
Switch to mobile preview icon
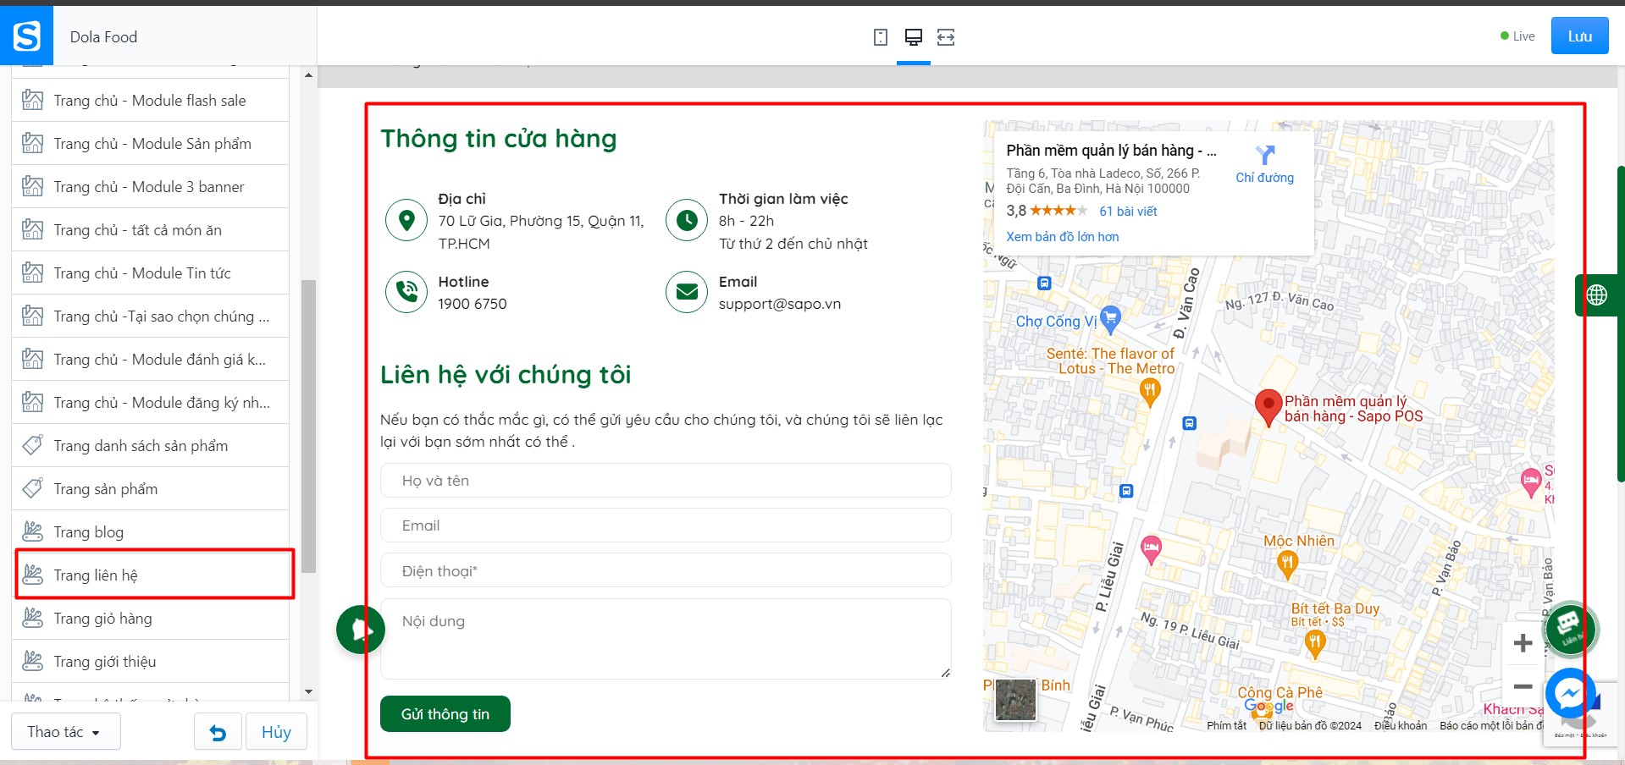pyautogui.click(x=881, y=37)
